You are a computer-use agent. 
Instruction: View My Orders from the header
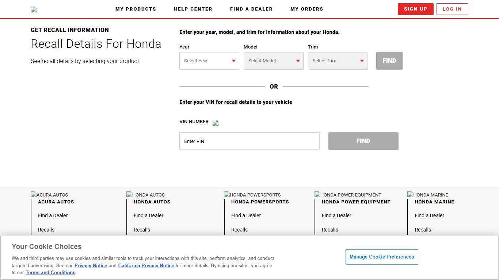point(306,9)
